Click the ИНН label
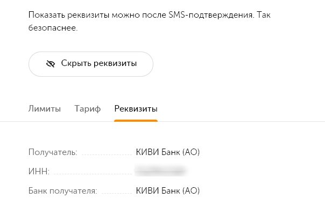This screenshot has height=199, width=325. tap(39, 171)
